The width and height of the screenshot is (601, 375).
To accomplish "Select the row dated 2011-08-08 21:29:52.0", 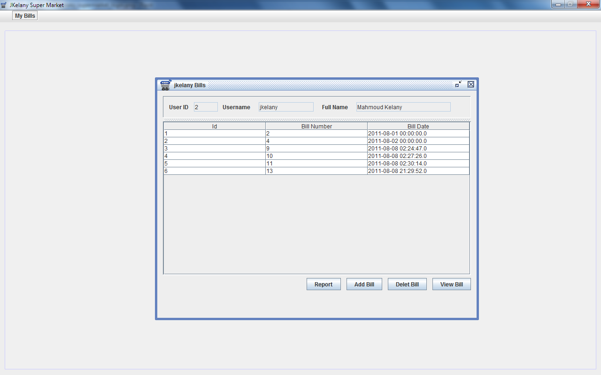I will pos(316,171).
